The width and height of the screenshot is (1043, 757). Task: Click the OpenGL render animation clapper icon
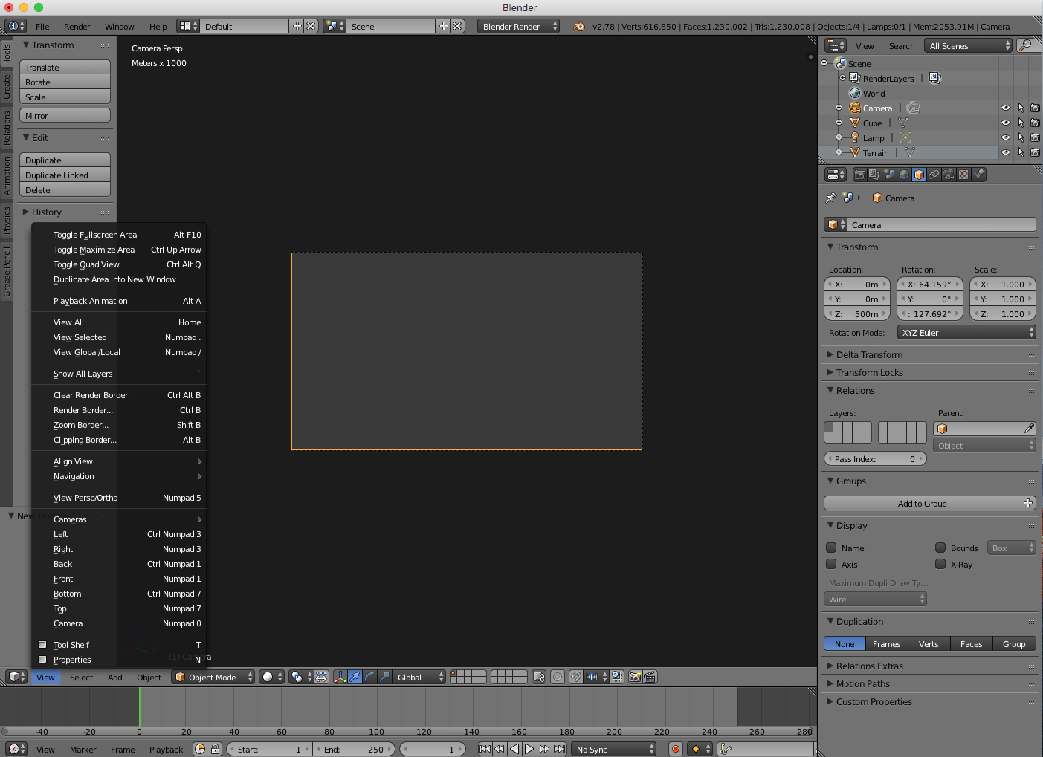[650, 677]
